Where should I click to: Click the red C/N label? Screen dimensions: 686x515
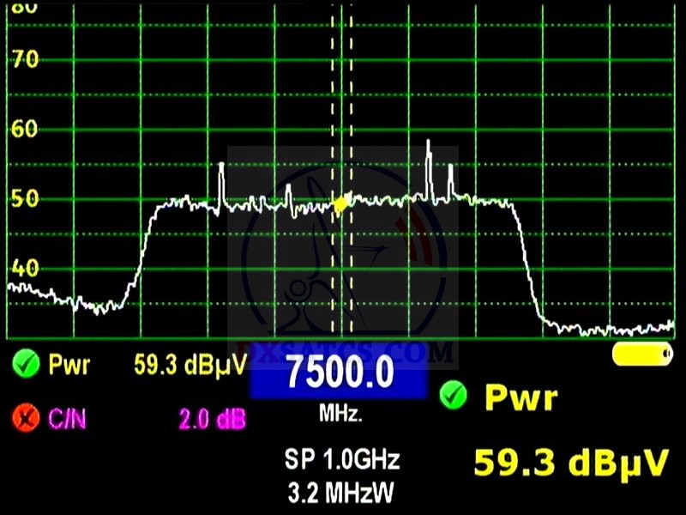68,419
